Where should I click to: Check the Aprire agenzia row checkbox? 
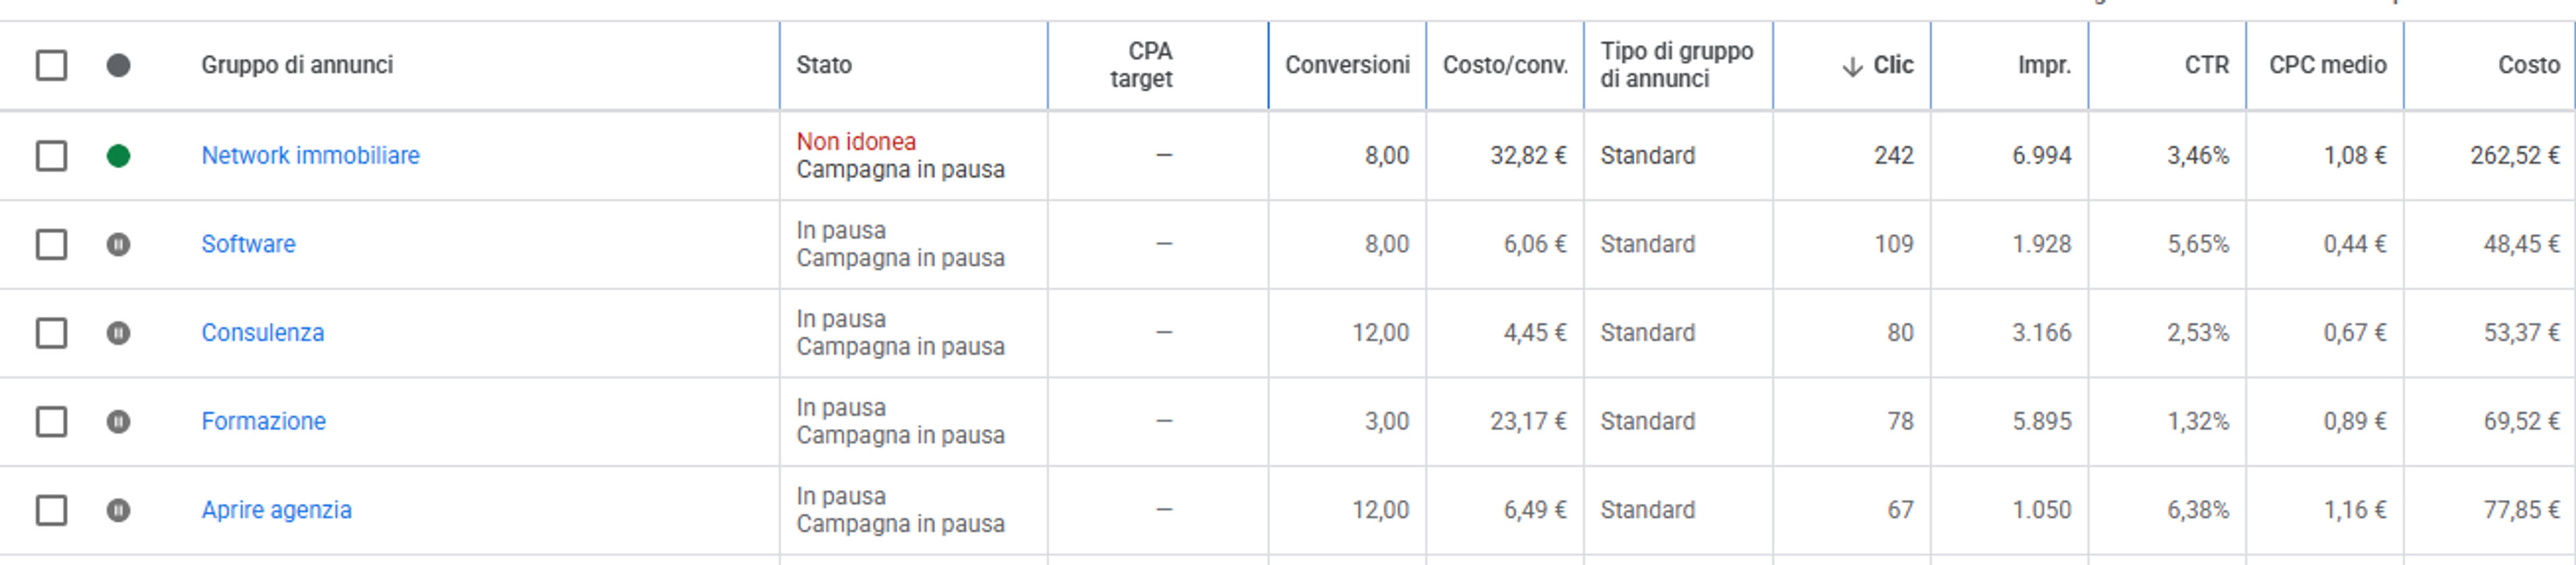(51, 510)
